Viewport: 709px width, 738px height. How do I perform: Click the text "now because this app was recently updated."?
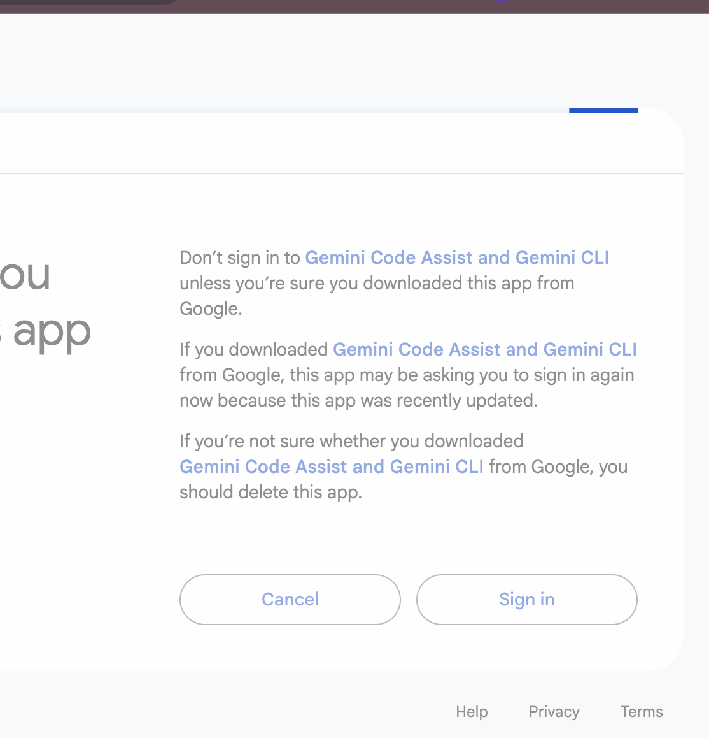click(x=359, y=400)
